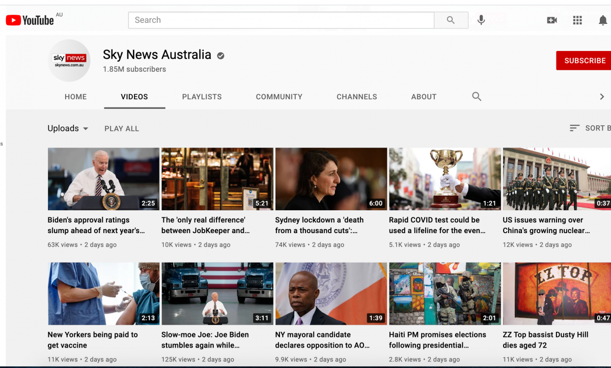Open the Biden approval ratings video thumbnail
This screenshot has height=368, width=611.
tap(103, 179)
